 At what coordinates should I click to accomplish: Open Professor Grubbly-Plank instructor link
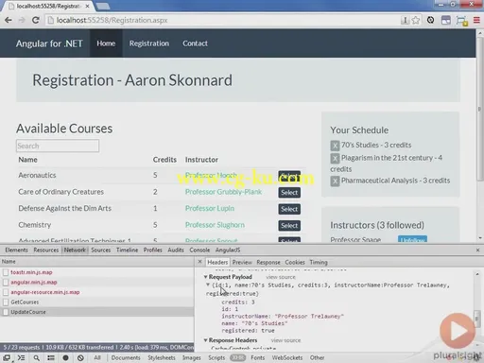223,192
